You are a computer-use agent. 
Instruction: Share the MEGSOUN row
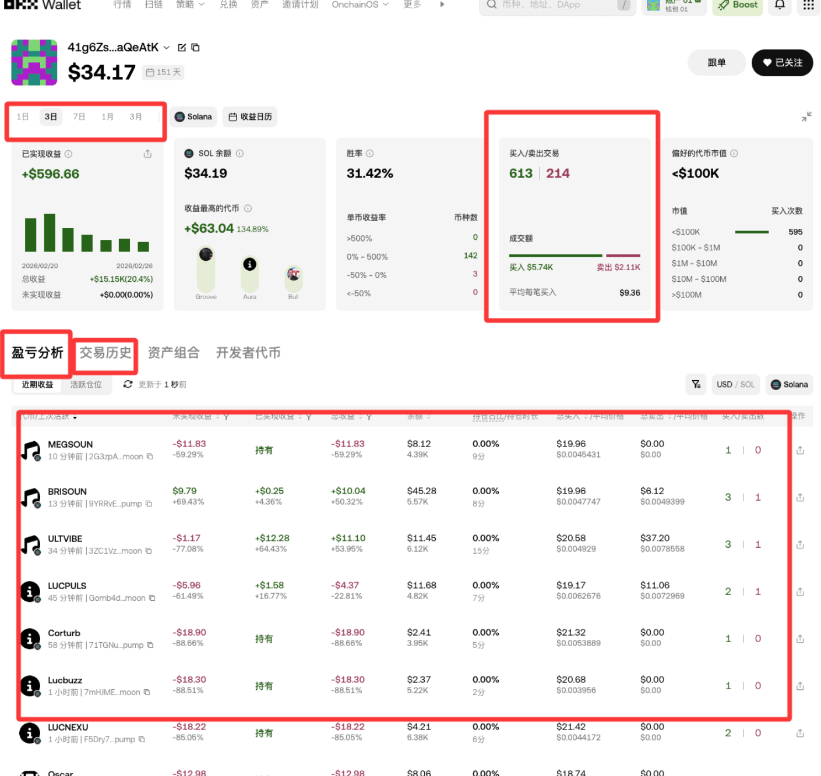click(x=800, y=450)
